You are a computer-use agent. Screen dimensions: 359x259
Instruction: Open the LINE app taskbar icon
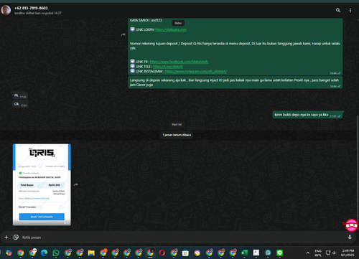(279, 253)
